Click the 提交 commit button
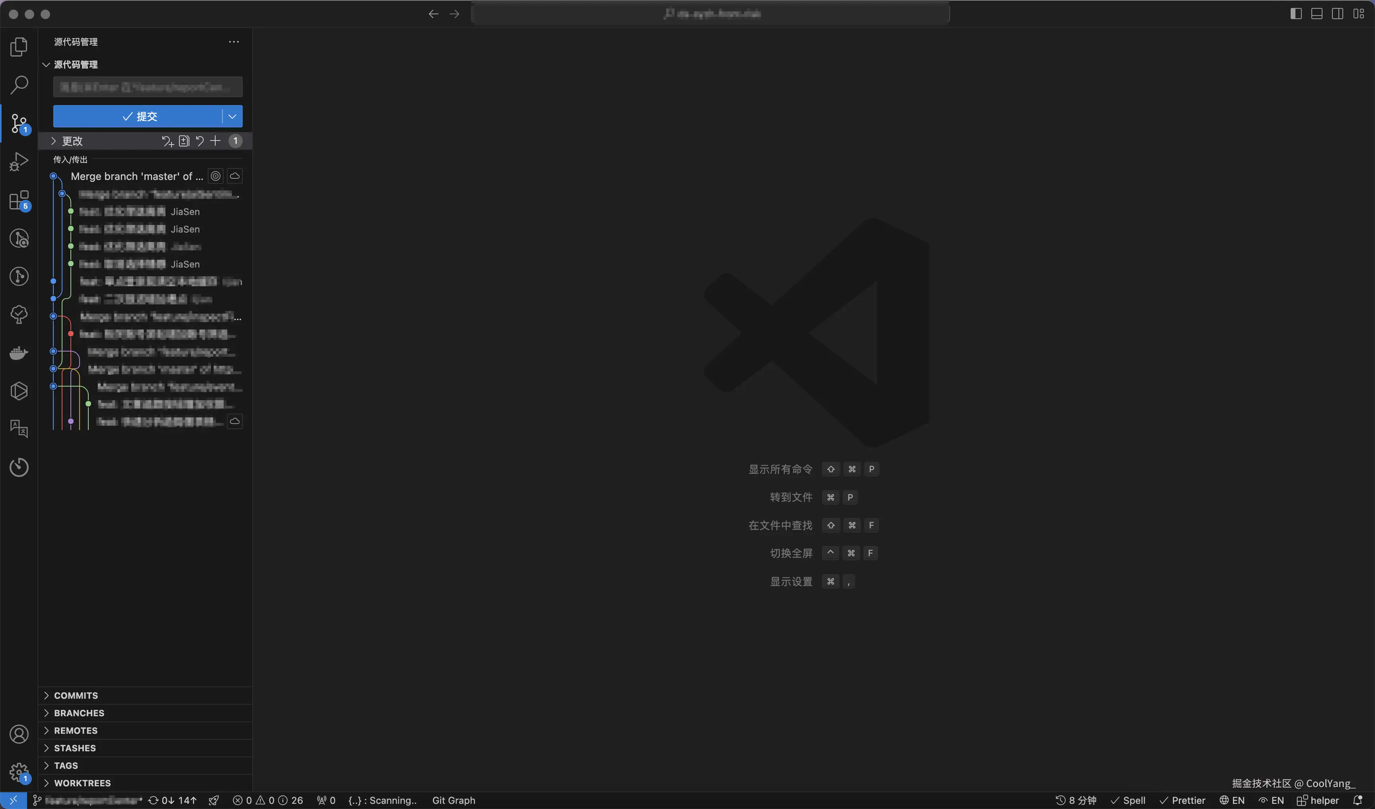The image size is (1375, 809). pyautogui.click(x=141, y=116)
